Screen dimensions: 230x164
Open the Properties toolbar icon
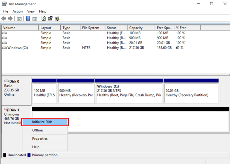pyautogui.click(x=50, y=18)
